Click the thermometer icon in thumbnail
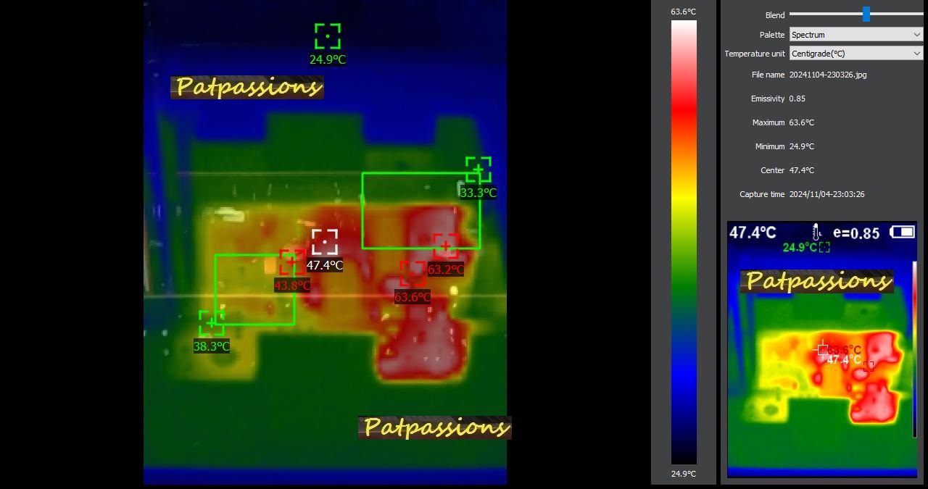The width and height of the screenshot is (928, 489). click(x=817, y=233)
